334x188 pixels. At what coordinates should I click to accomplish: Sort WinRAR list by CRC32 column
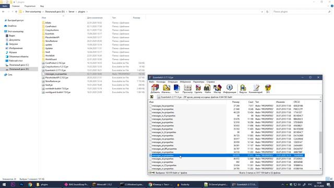296,102
